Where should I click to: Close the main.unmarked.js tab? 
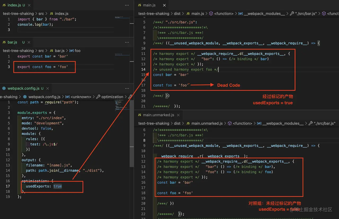click(178, 115)
